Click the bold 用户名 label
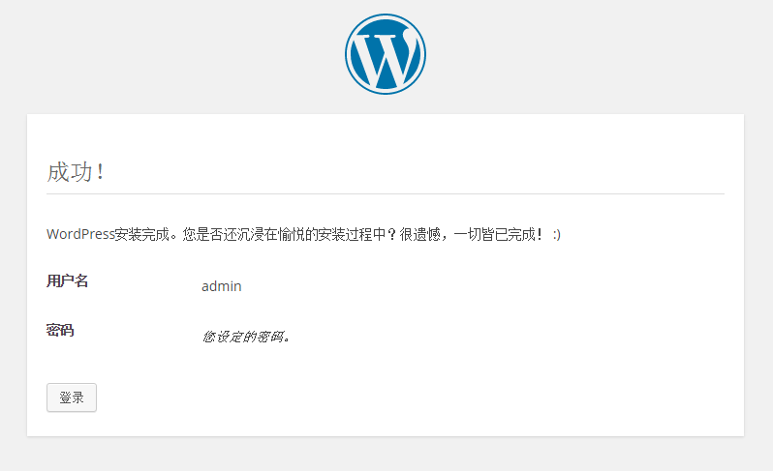773x471 pixels. (x=68, y=280)
